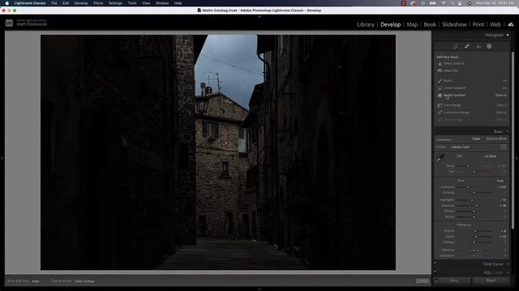This screenshot has width=519, height=291.
Task: Open the File menu
Action: coord(54,3)
